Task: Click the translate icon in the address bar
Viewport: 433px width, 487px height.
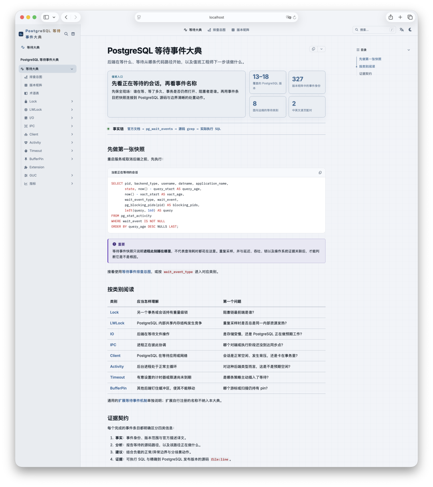Action: (x=288, y=17)
